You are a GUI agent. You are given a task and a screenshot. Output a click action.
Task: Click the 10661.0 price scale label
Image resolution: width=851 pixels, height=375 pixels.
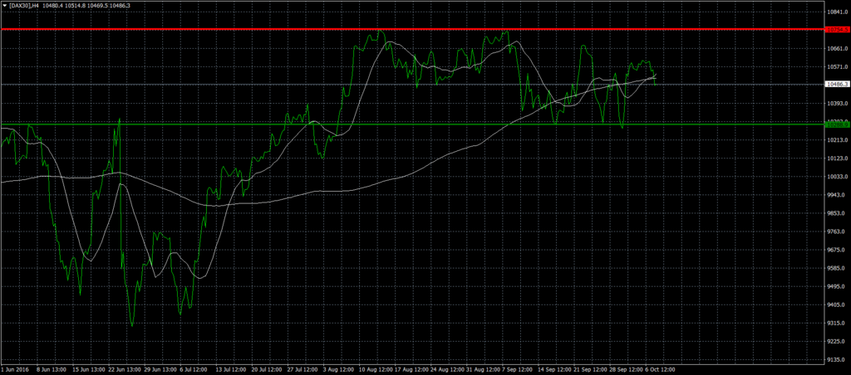[x=836, y=48]
